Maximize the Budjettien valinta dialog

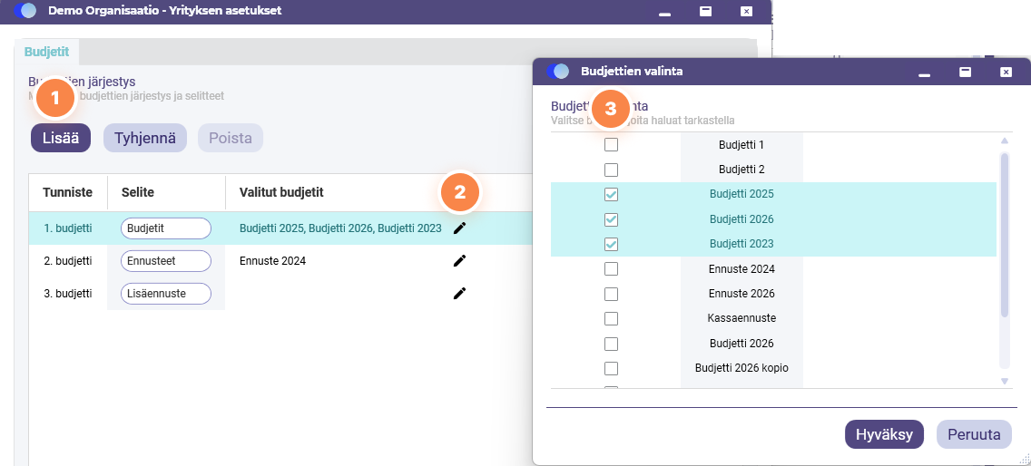[x=965, y=72]
